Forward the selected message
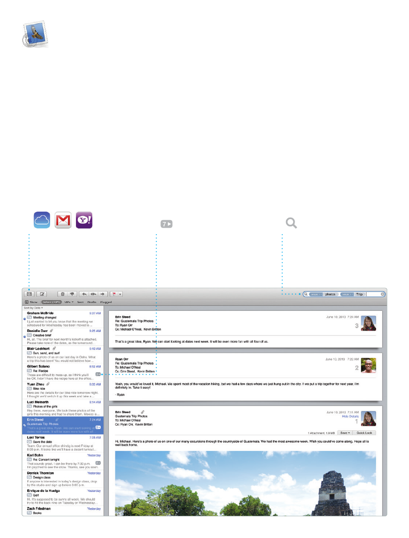Image resolution: width=409 pixels, height=538 pixels. pyautogui.click(x=103, y=294)
